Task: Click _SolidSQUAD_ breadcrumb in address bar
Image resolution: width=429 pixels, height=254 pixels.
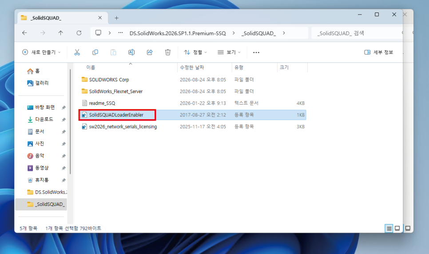Action: pos(258,33)
